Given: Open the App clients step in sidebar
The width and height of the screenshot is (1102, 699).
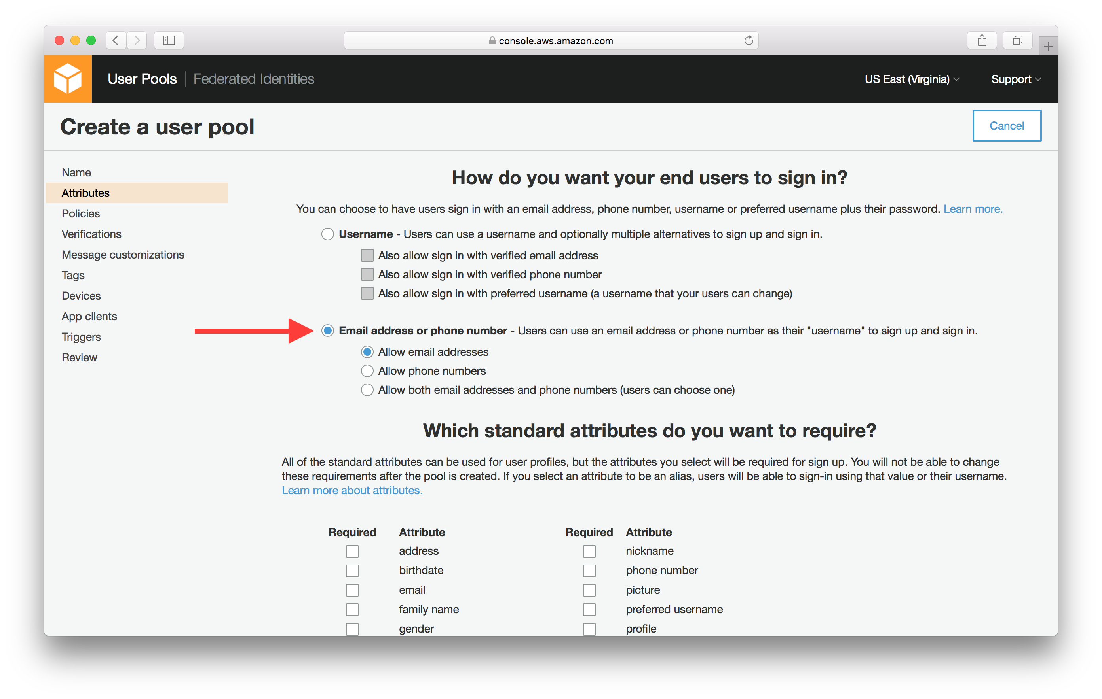Looking at the screenshot, I should pyautogui.click(x=89, y=316).
